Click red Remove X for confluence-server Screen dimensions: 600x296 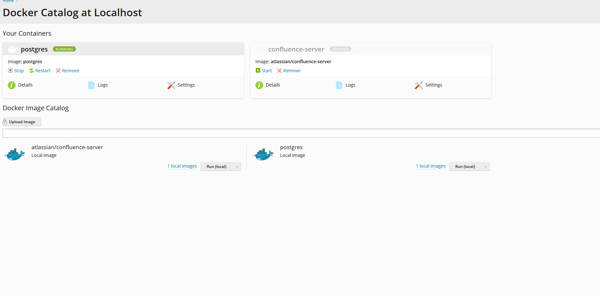coord(279,71)
